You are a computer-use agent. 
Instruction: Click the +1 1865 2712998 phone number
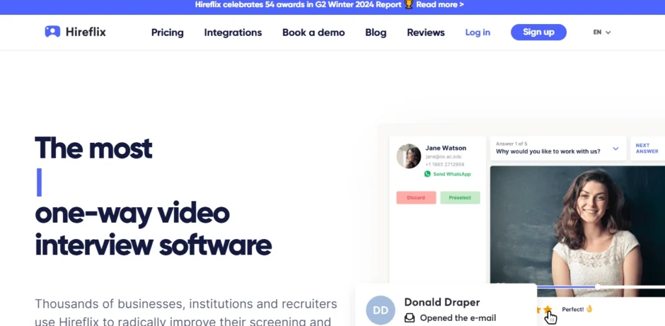pyautogui.click(x=445, y=164)
